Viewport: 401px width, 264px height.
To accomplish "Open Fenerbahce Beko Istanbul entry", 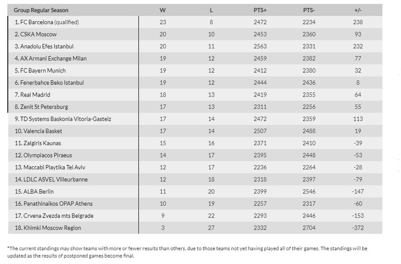I will point(49,83).
